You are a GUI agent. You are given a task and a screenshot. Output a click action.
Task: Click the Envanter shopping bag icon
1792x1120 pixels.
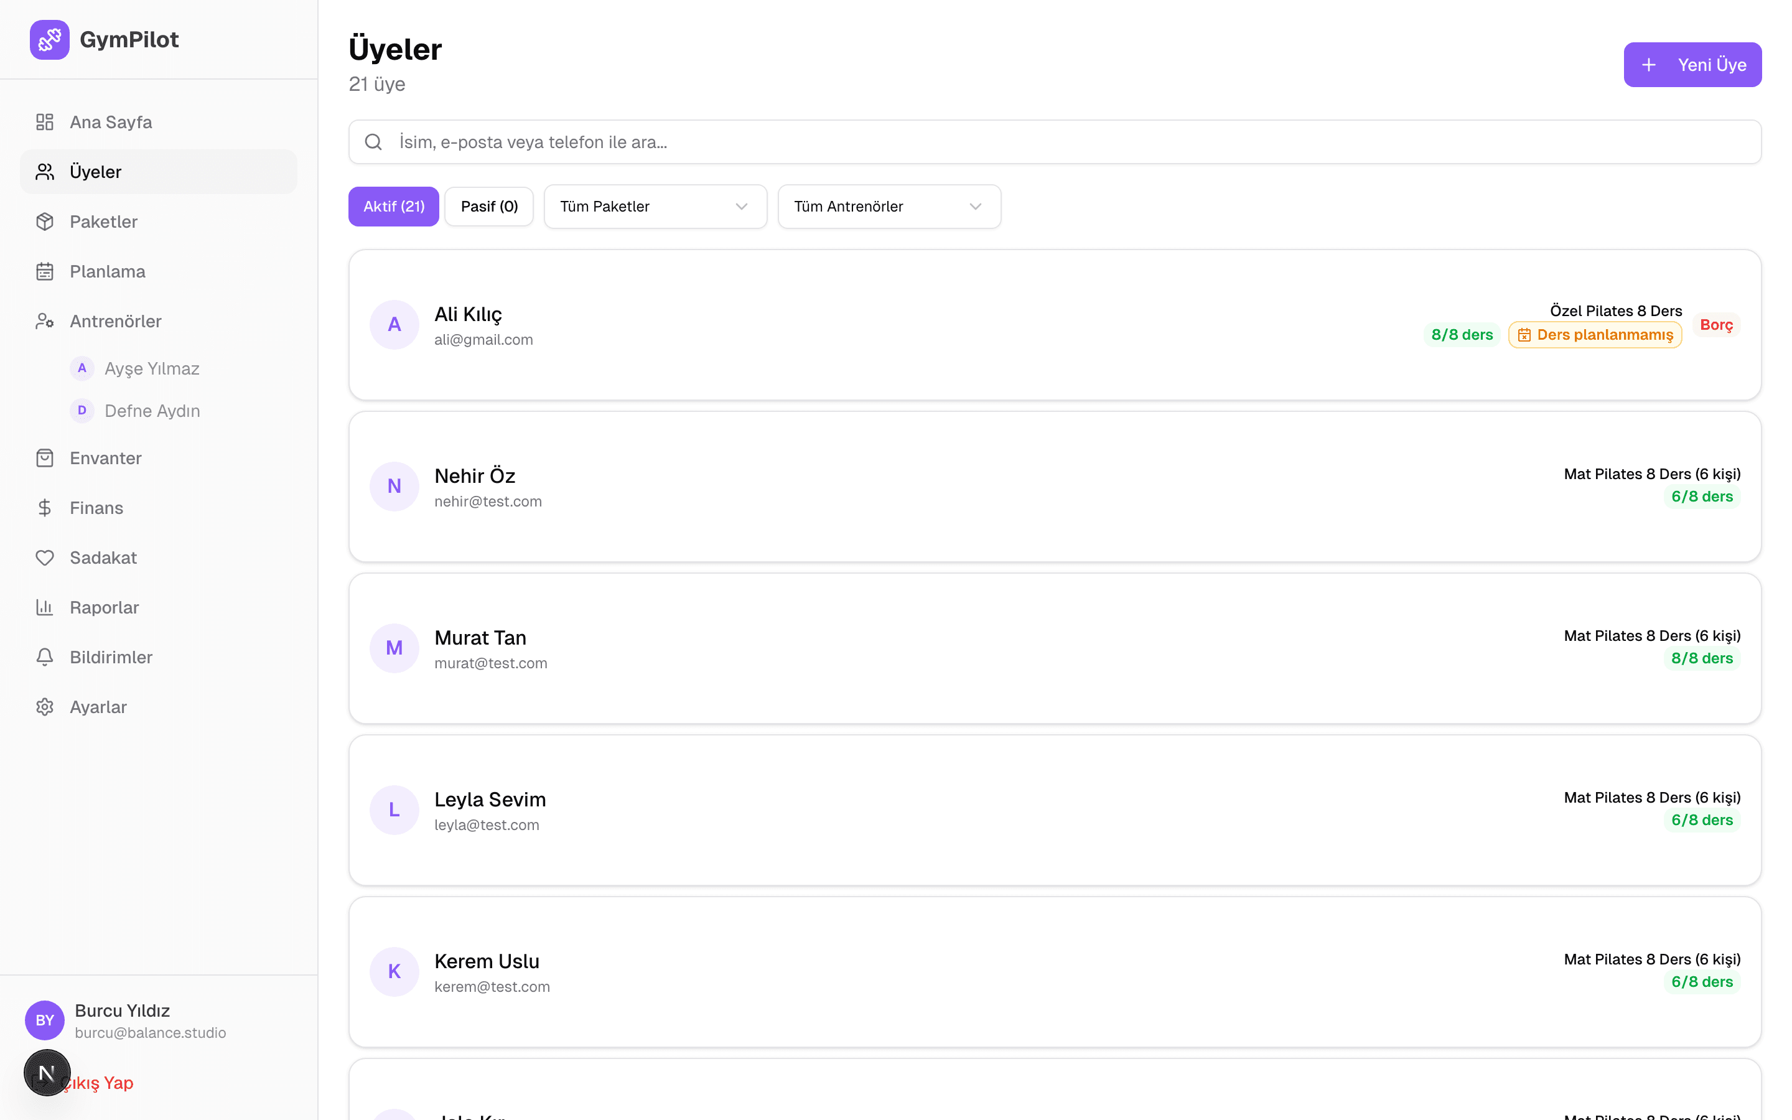pos(44,458)
